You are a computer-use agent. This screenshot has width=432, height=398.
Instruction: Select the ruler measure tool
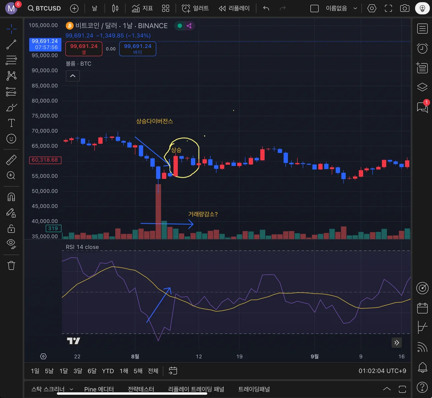click(11, 160)
